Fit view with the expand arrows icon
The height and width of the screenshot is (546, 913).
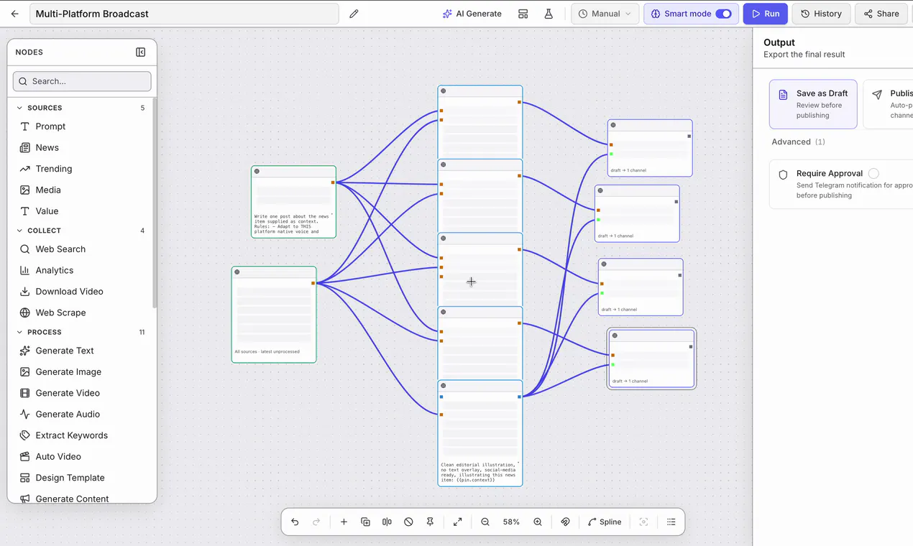457,522
